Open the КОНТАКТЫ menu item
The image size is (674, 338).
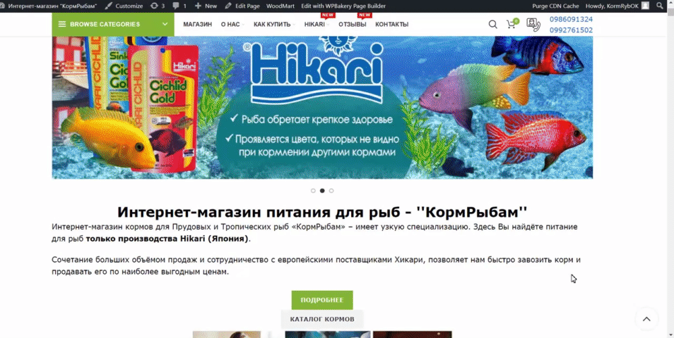point(392,24)
